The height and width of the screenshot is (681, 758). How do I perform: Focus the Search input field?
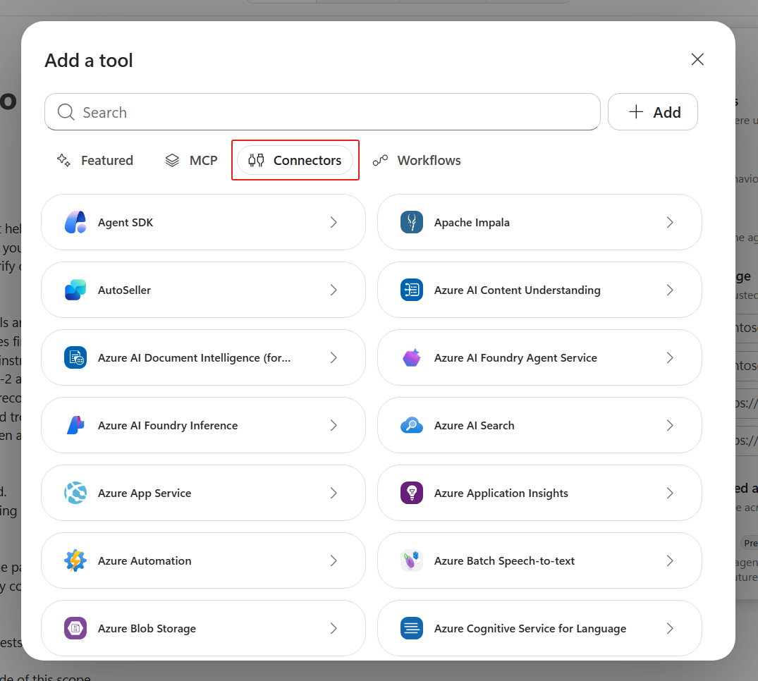(x=322, y=111)
